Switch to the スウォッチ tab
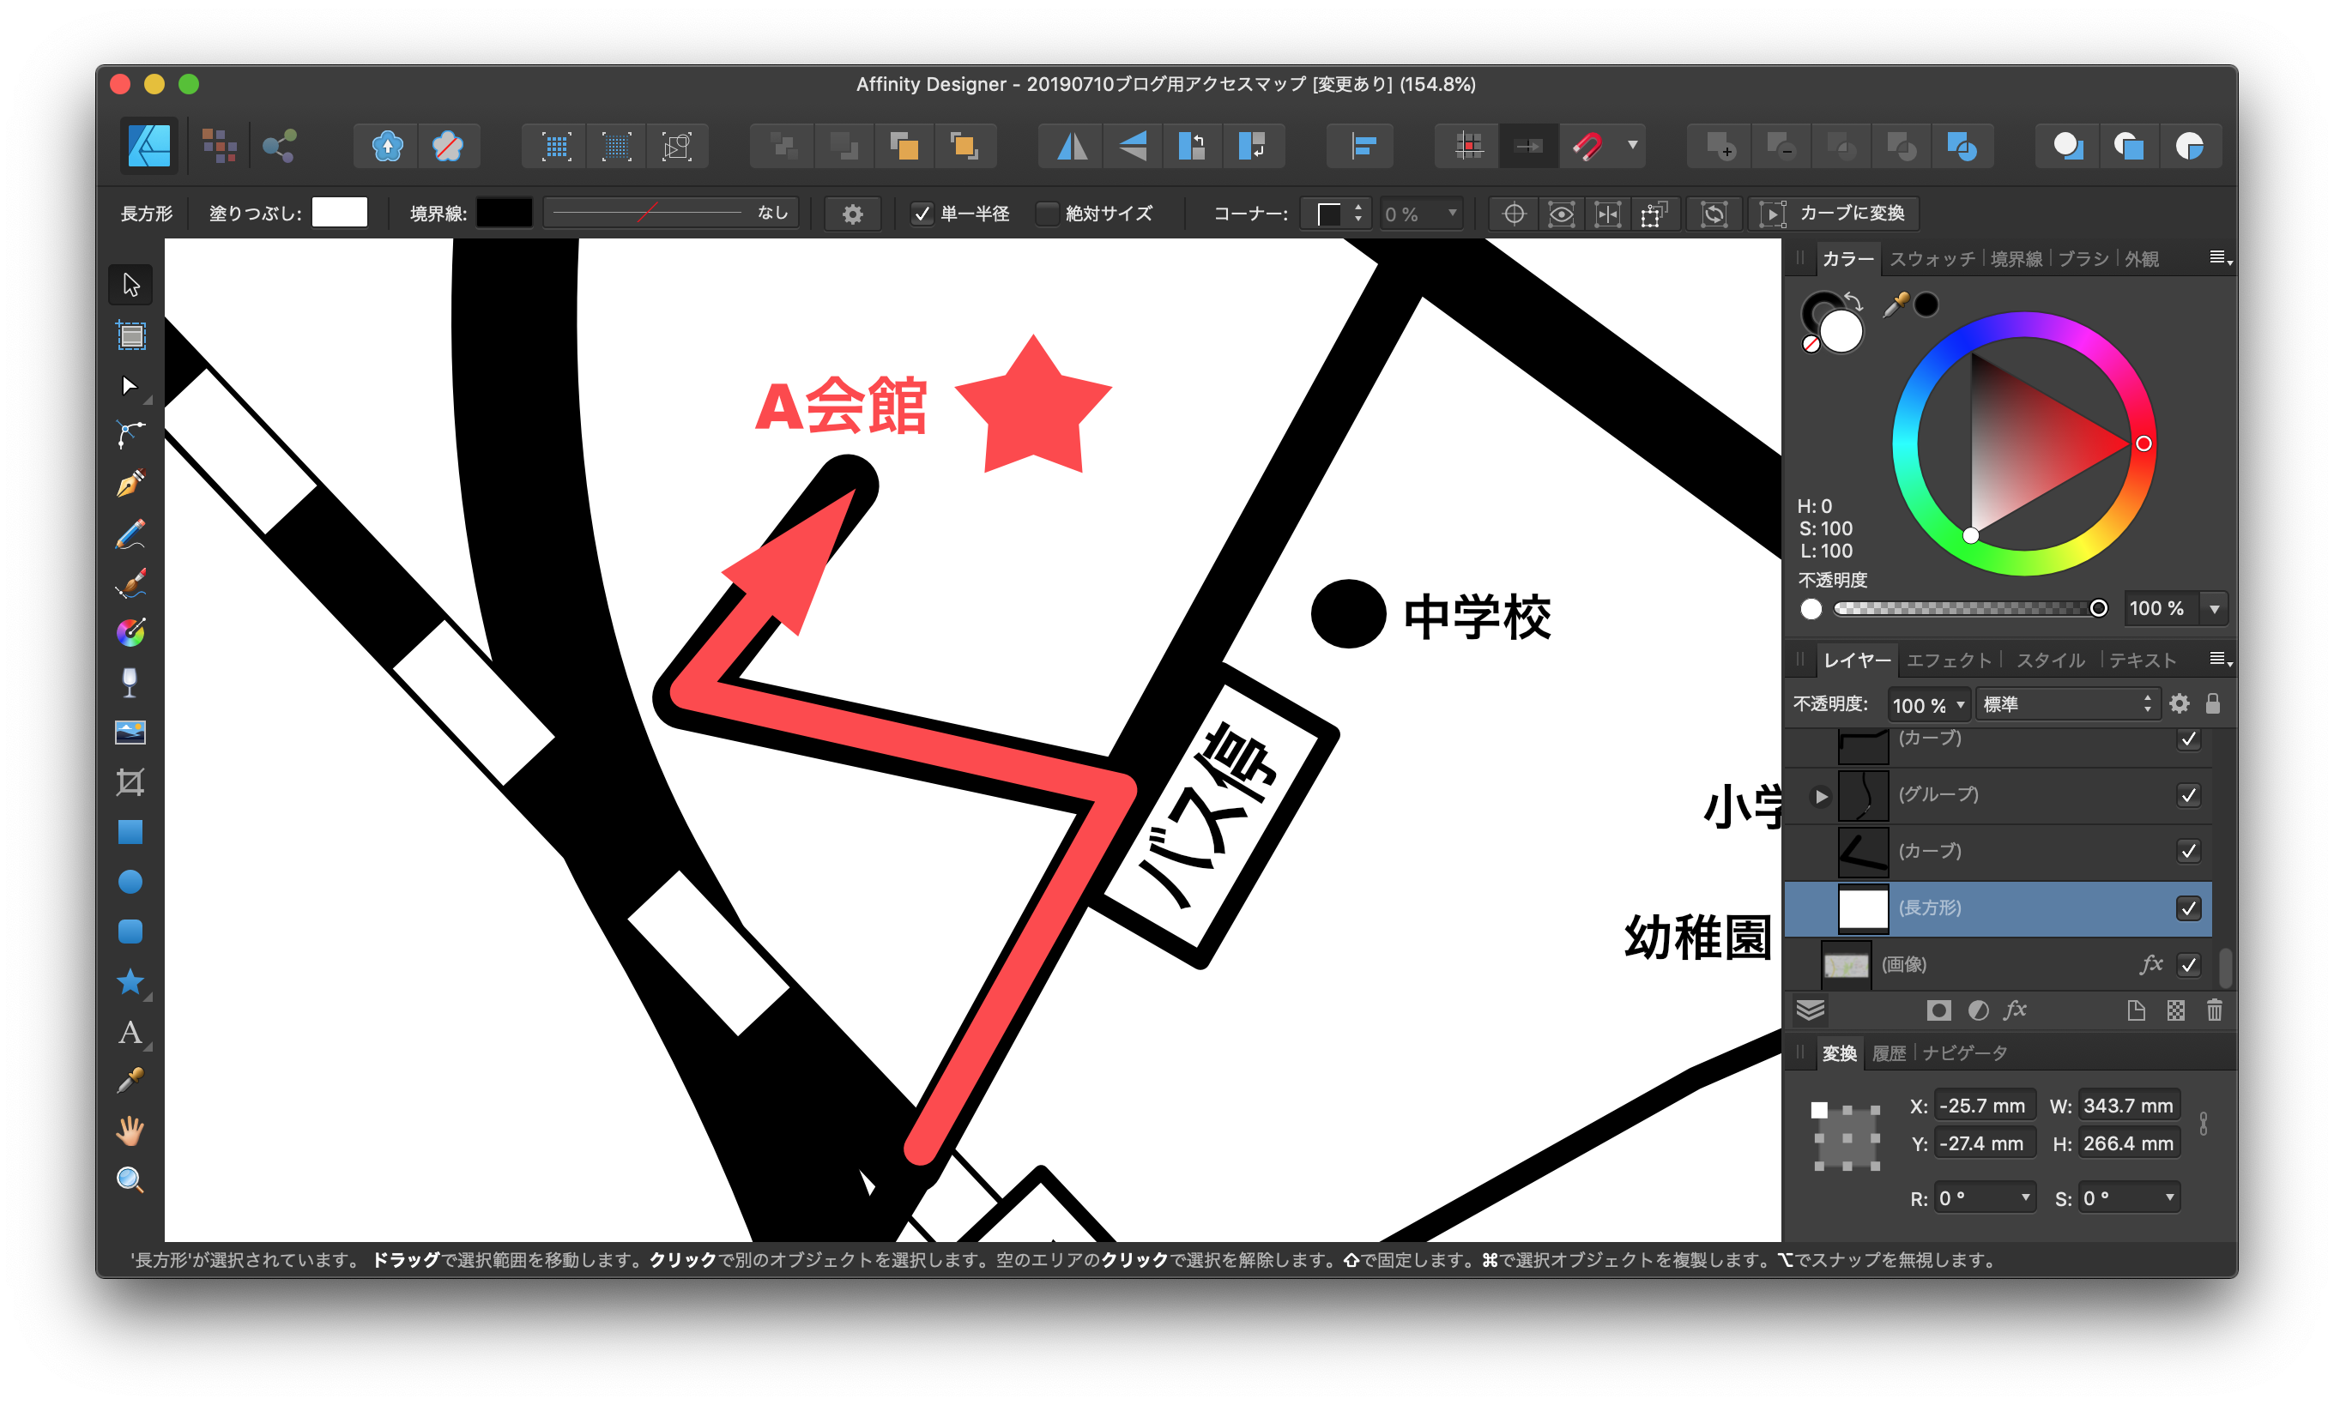This screenshot has width=2334, height=1405. 1932,258
